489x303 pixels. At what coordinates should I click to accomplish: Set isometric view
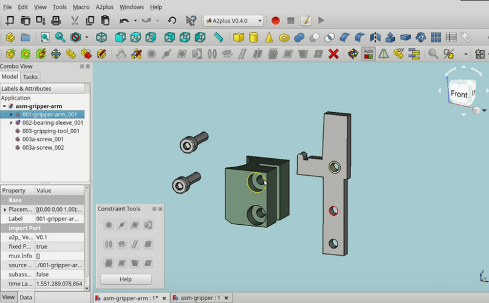(101, 38)
